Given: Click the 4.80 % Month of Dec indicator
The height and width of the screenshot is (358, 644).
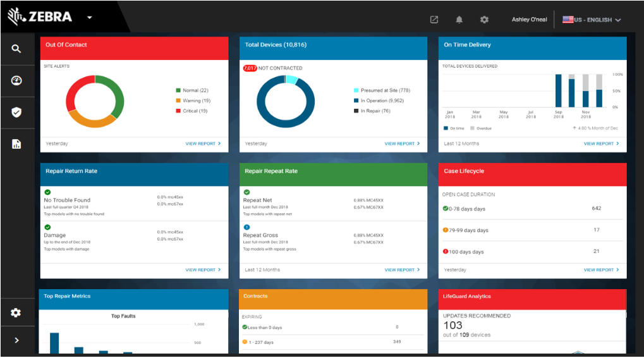Looking at the screenshot, I should click(x=595, y=128).
